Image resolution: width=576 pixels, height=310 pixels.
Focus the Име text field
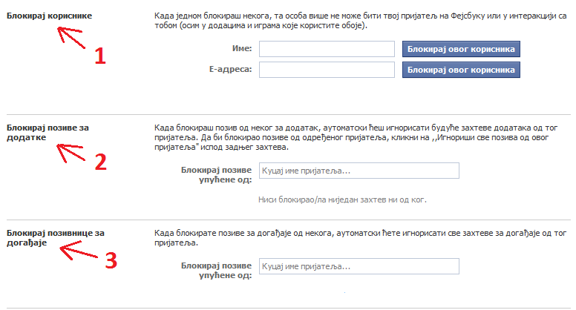327,49
